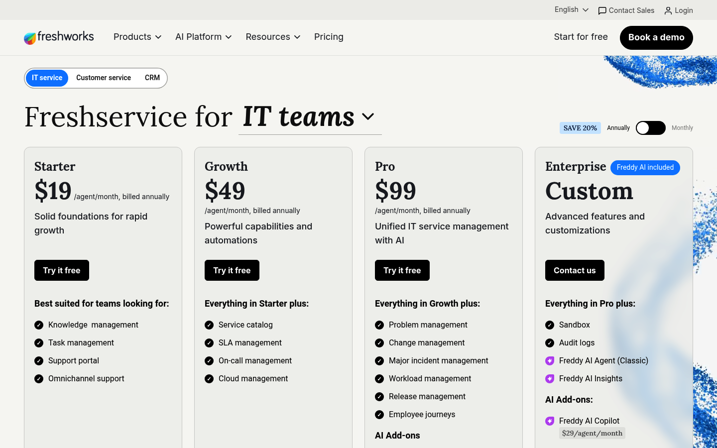
Task: Click the Annually billing label
Action: pyautogui.click(x=618, y=128)
